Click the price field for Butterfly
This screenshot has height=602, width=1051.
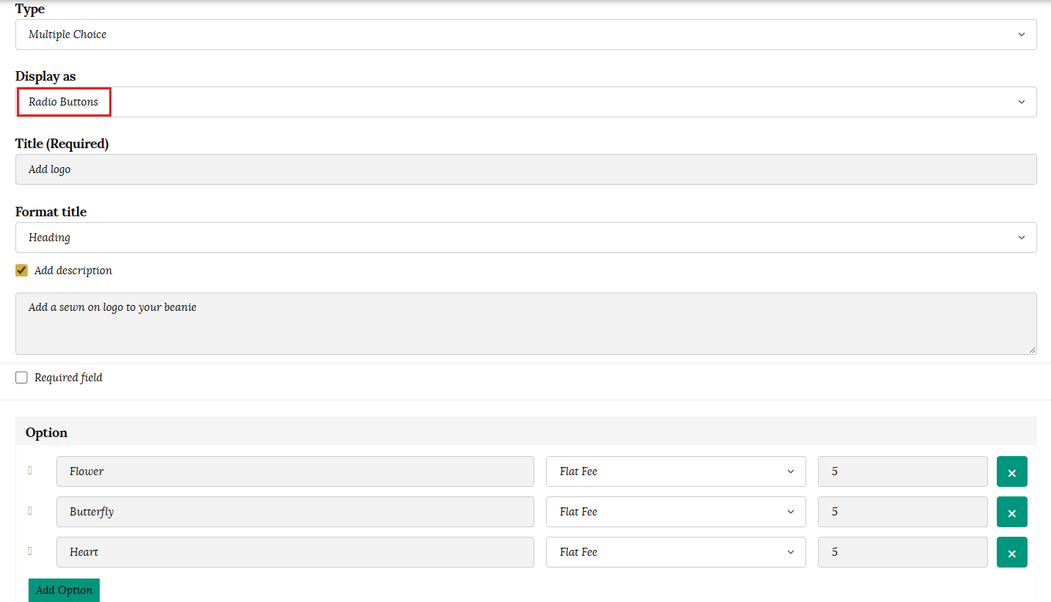[x=903, y=512]
